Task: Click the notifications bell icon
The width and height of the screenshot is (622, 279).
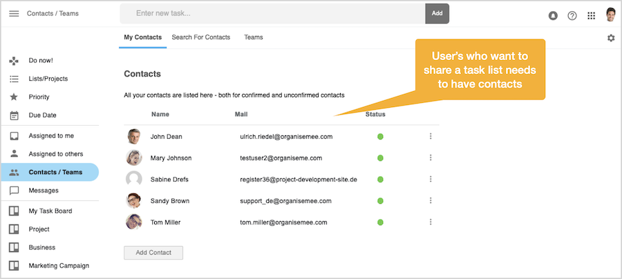Action: [x=553, y=16]
